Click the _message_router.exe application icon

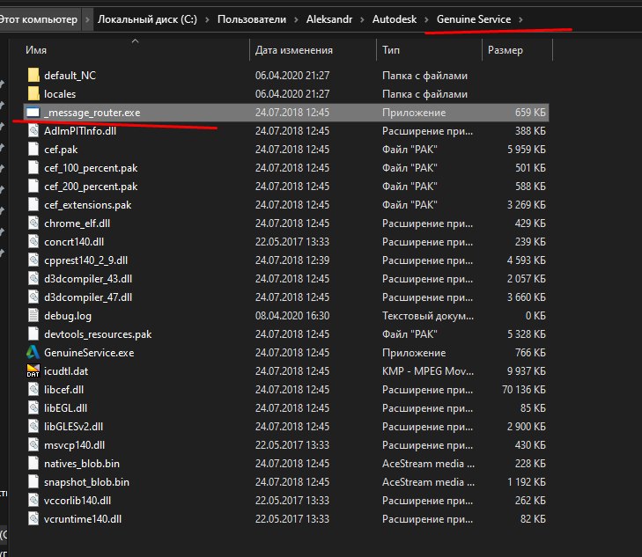click(x=33, y=112)
